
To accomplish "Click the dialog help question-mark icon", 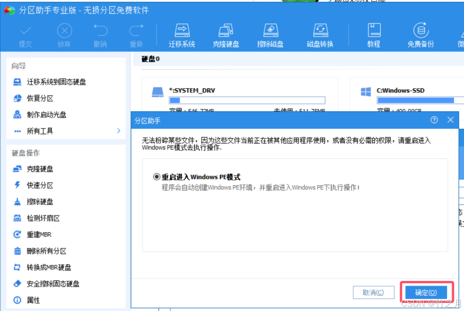I will click(x=434, y=120).
